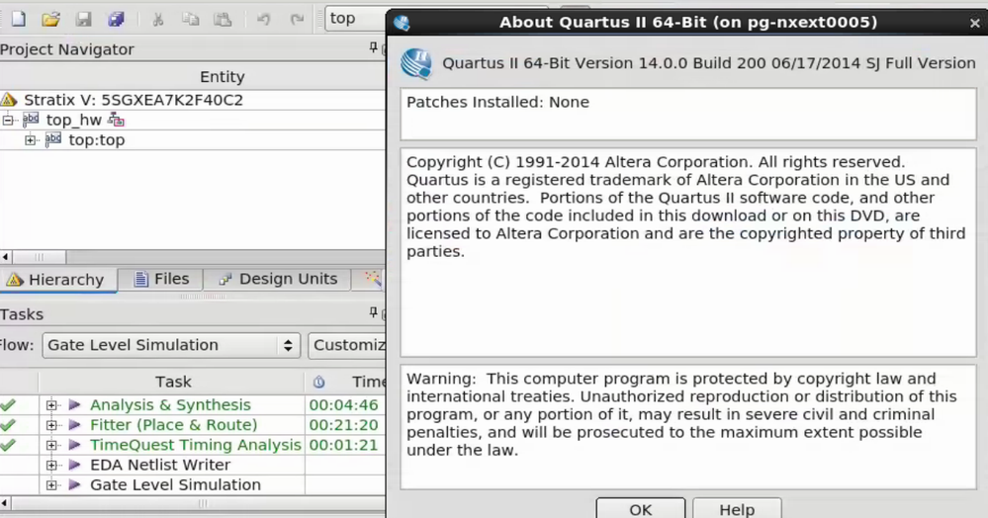This screenshot has height=518, width=988.
Task: Run Analysis & Synthesis play icon
Action: pyautogui.click(x=74, y=405)
